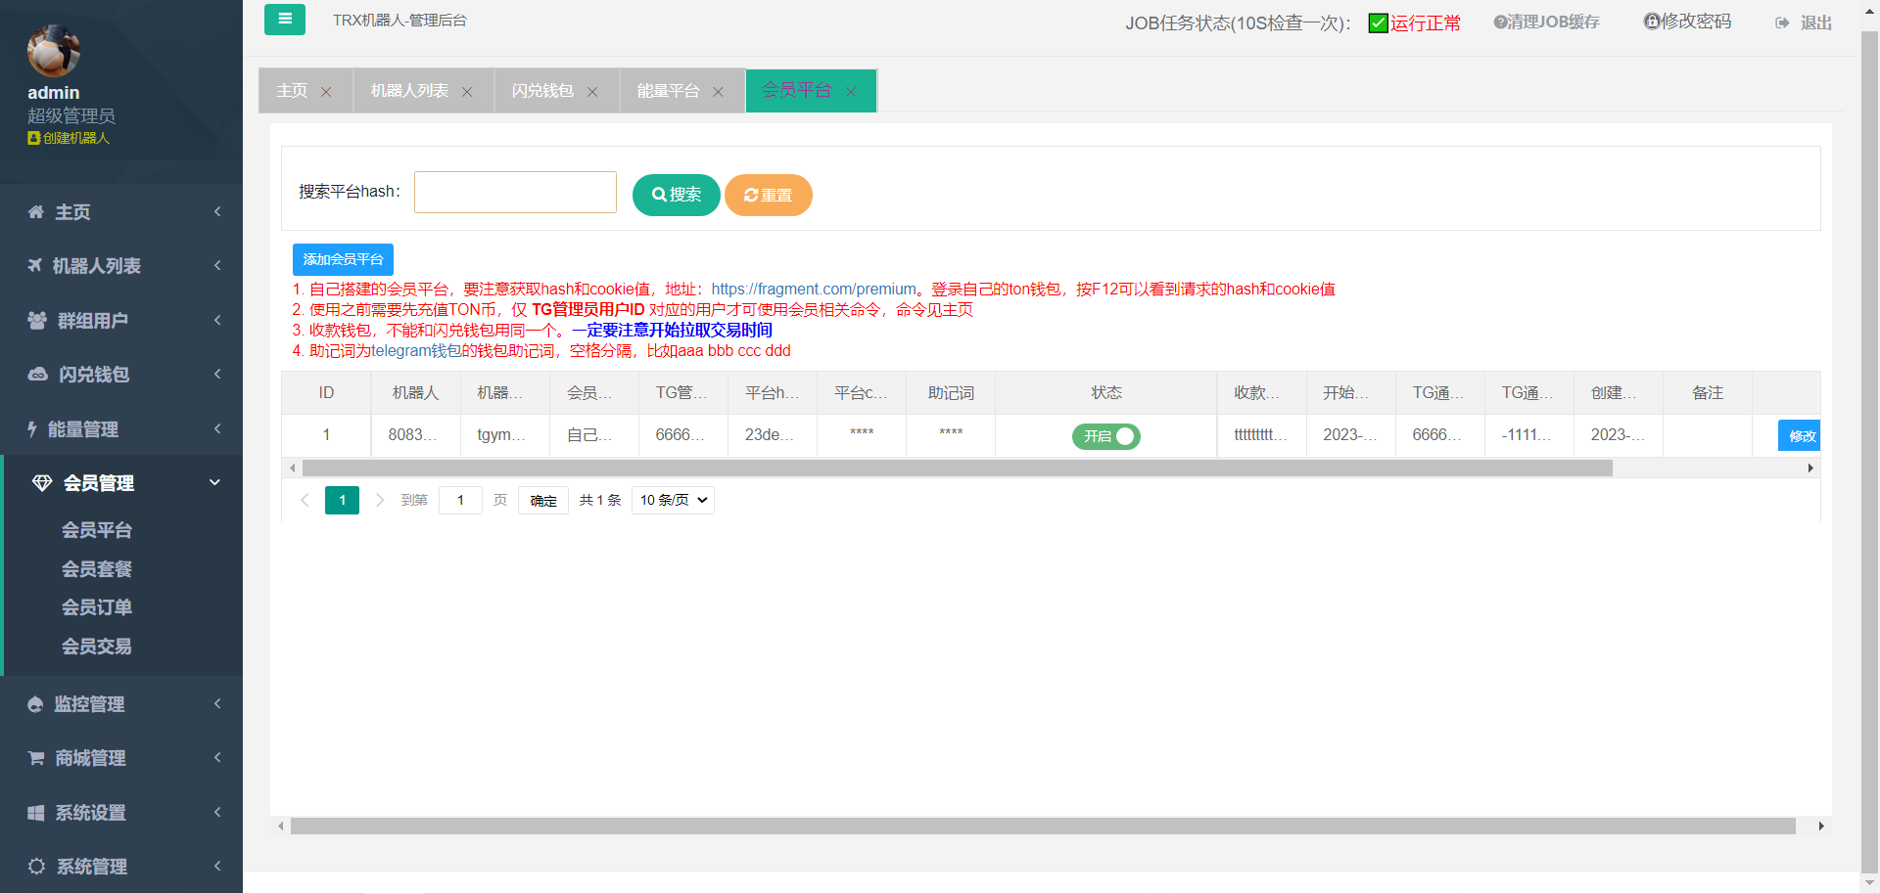Click the 退出 logout icon
Viewport: 1880px width, 894px height.
coord(1782,22)
